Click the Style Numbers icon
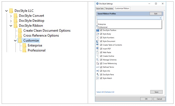 [98, 38]
